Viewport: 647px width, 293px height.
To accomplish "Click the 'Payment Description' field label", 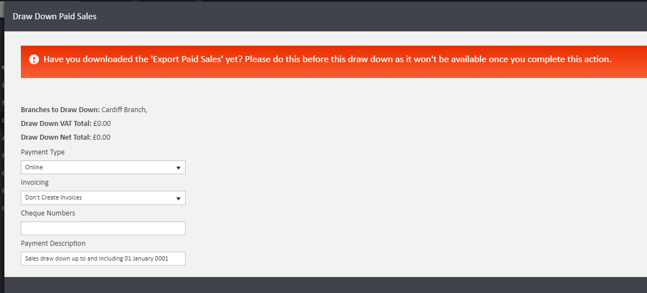I will coord(53,244).
